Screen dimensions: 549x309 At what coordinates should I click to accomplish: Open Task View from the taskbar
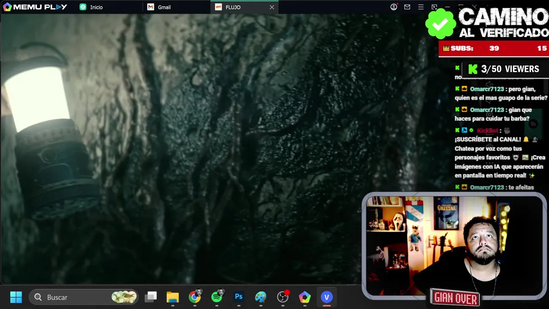[151, 297]
